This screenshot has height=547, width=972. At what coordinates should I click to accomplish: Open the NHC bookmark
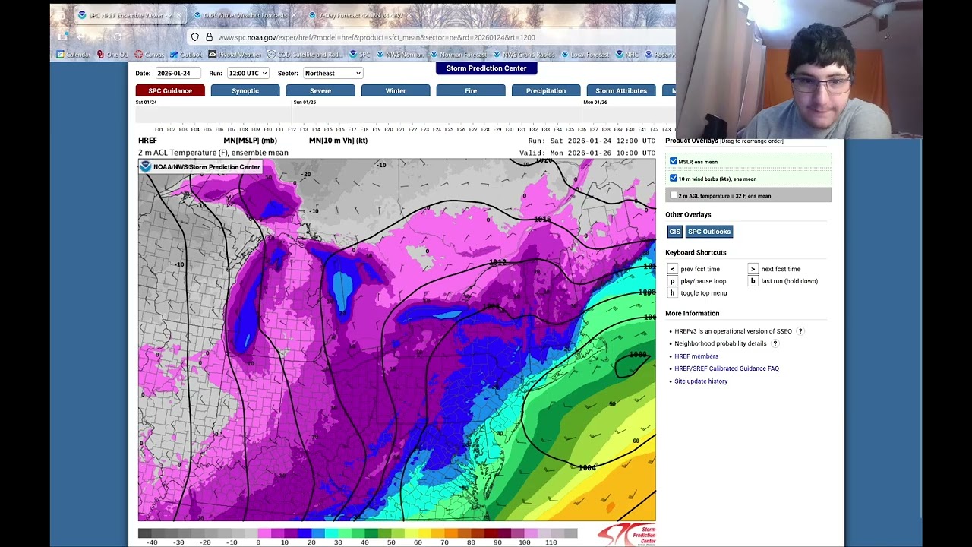pyautogui.click(x=626, y=55)
